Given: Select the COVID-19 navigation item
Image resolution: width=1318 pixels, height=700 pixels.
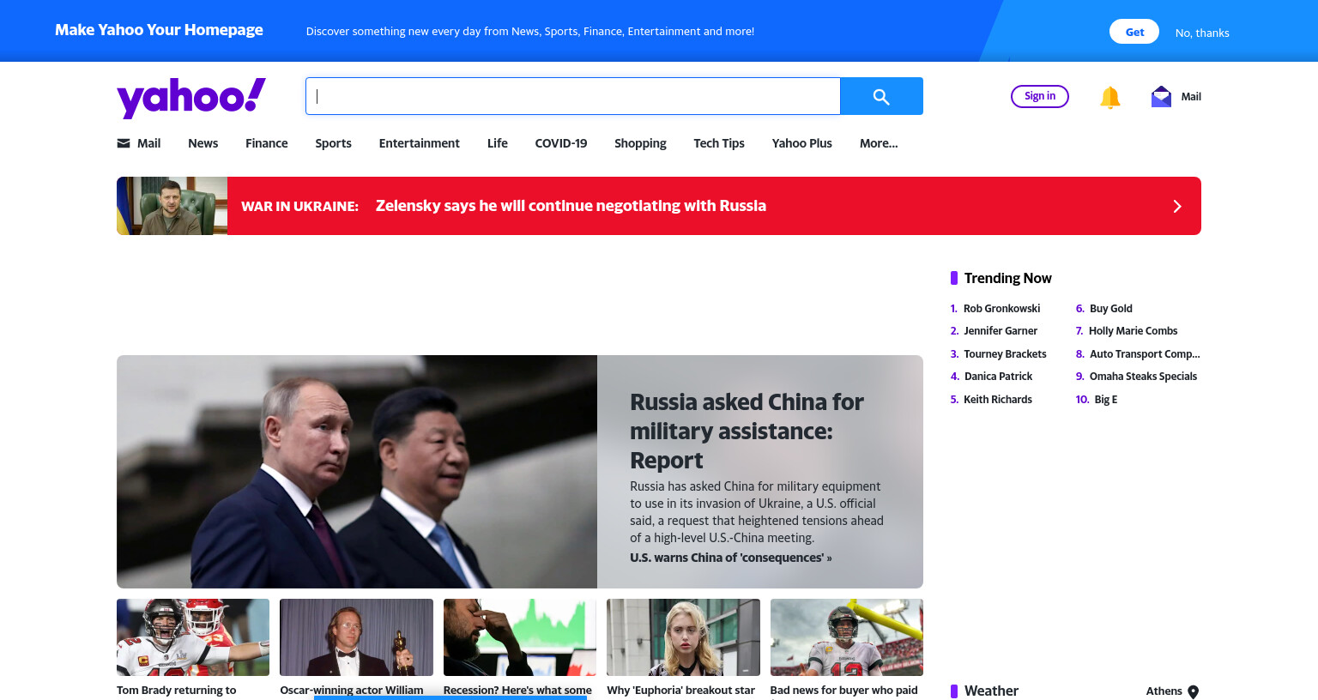Looking at the screenshot, I should tap(561, 143).
